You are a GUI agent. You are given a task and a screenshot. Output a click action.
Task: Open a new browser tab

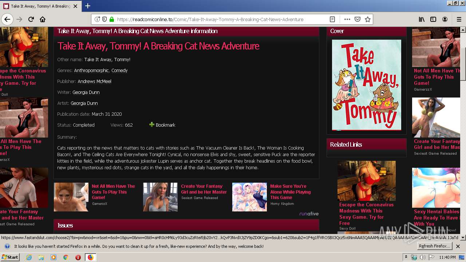[88, 6]
